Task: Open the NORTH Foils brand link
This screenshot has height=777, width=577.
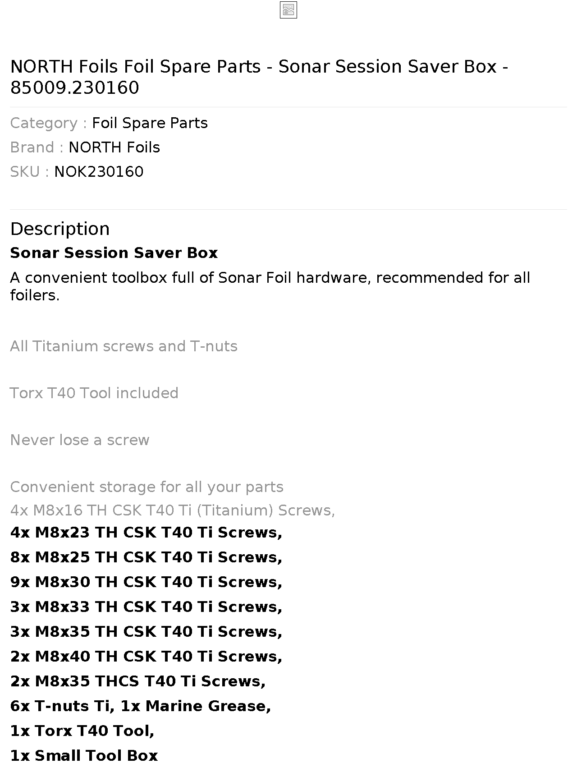Action: (114, 147)
